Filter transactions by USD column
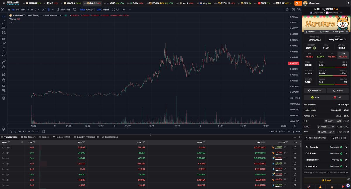 click(x=84, y=142)
